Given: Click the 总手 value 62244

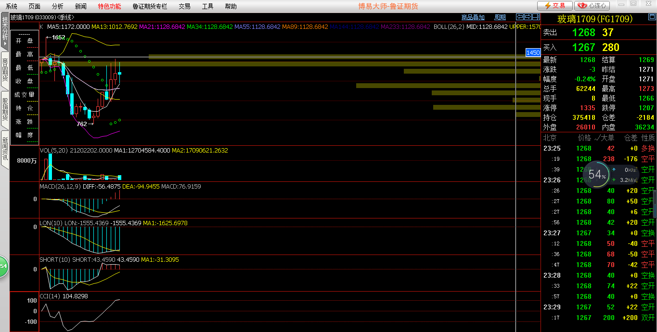Looking at the screenshot, I should coord(585,89).
